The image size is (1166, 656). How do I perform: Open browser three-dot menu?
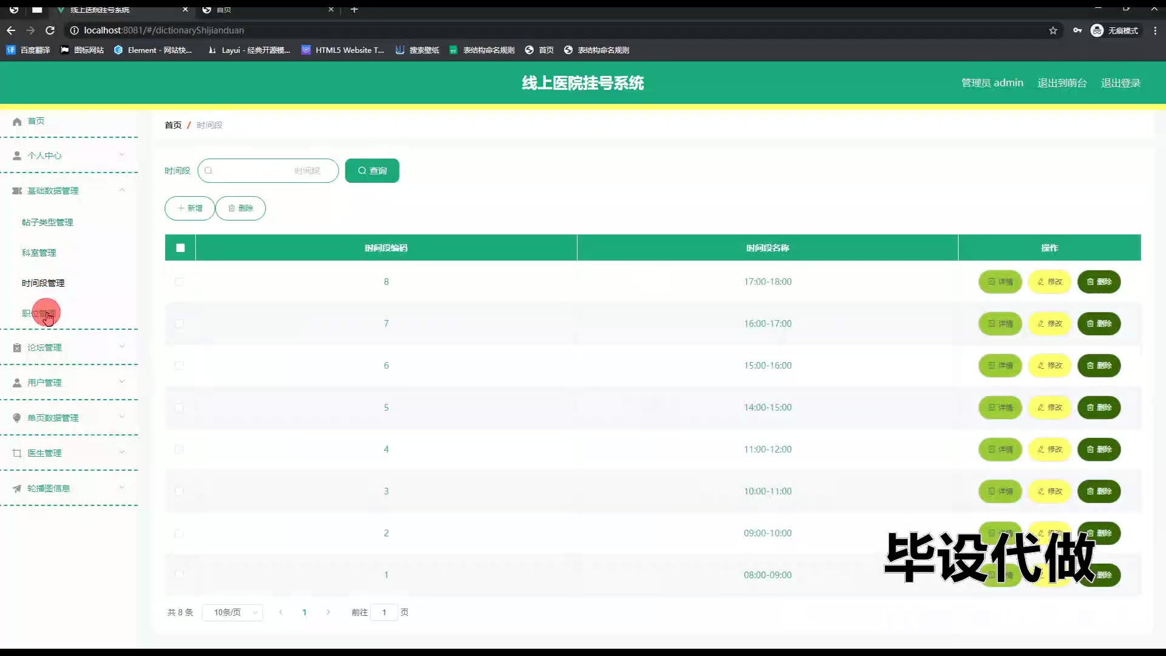click(x=1155, y=30)
